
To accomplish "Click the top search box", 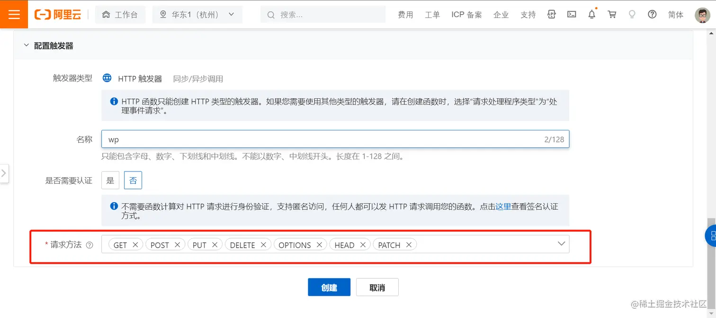I will tap(323, 15).
